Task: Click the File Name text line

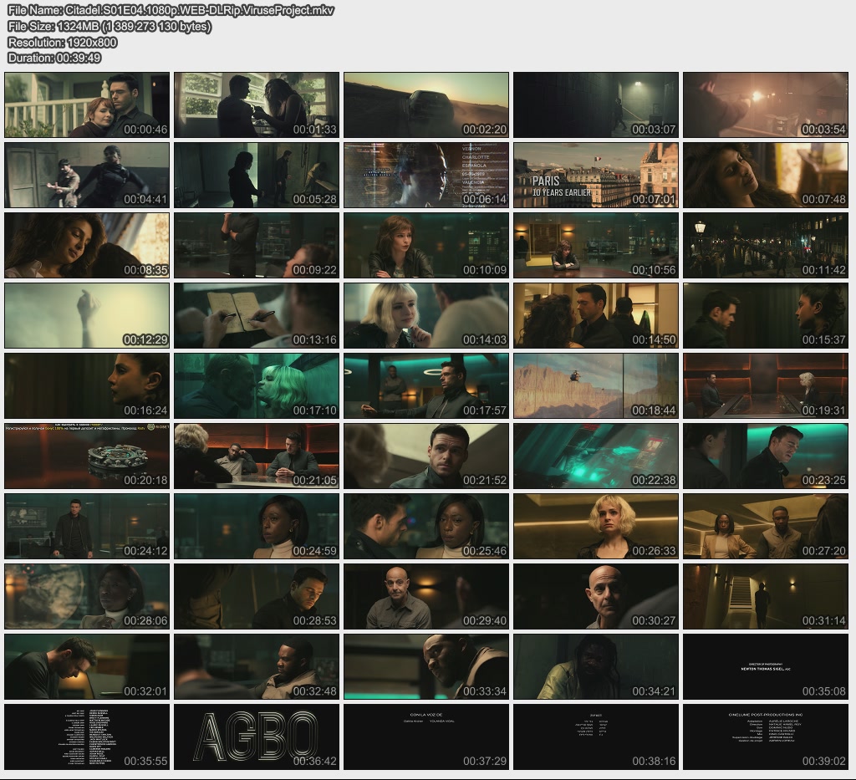Action: click(x=171, y=10)
